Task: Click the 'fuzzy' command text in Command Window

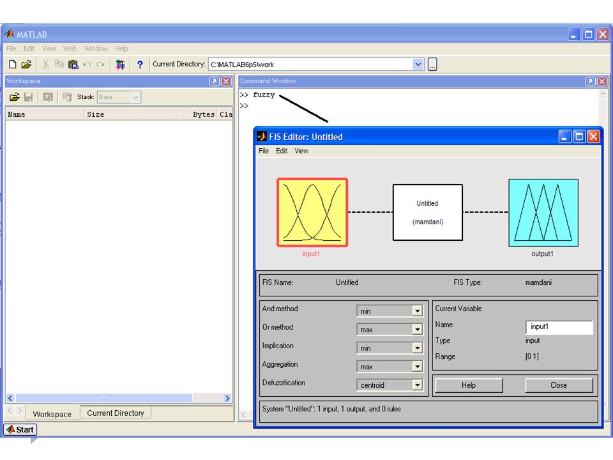Action: [x=264, y=95]
